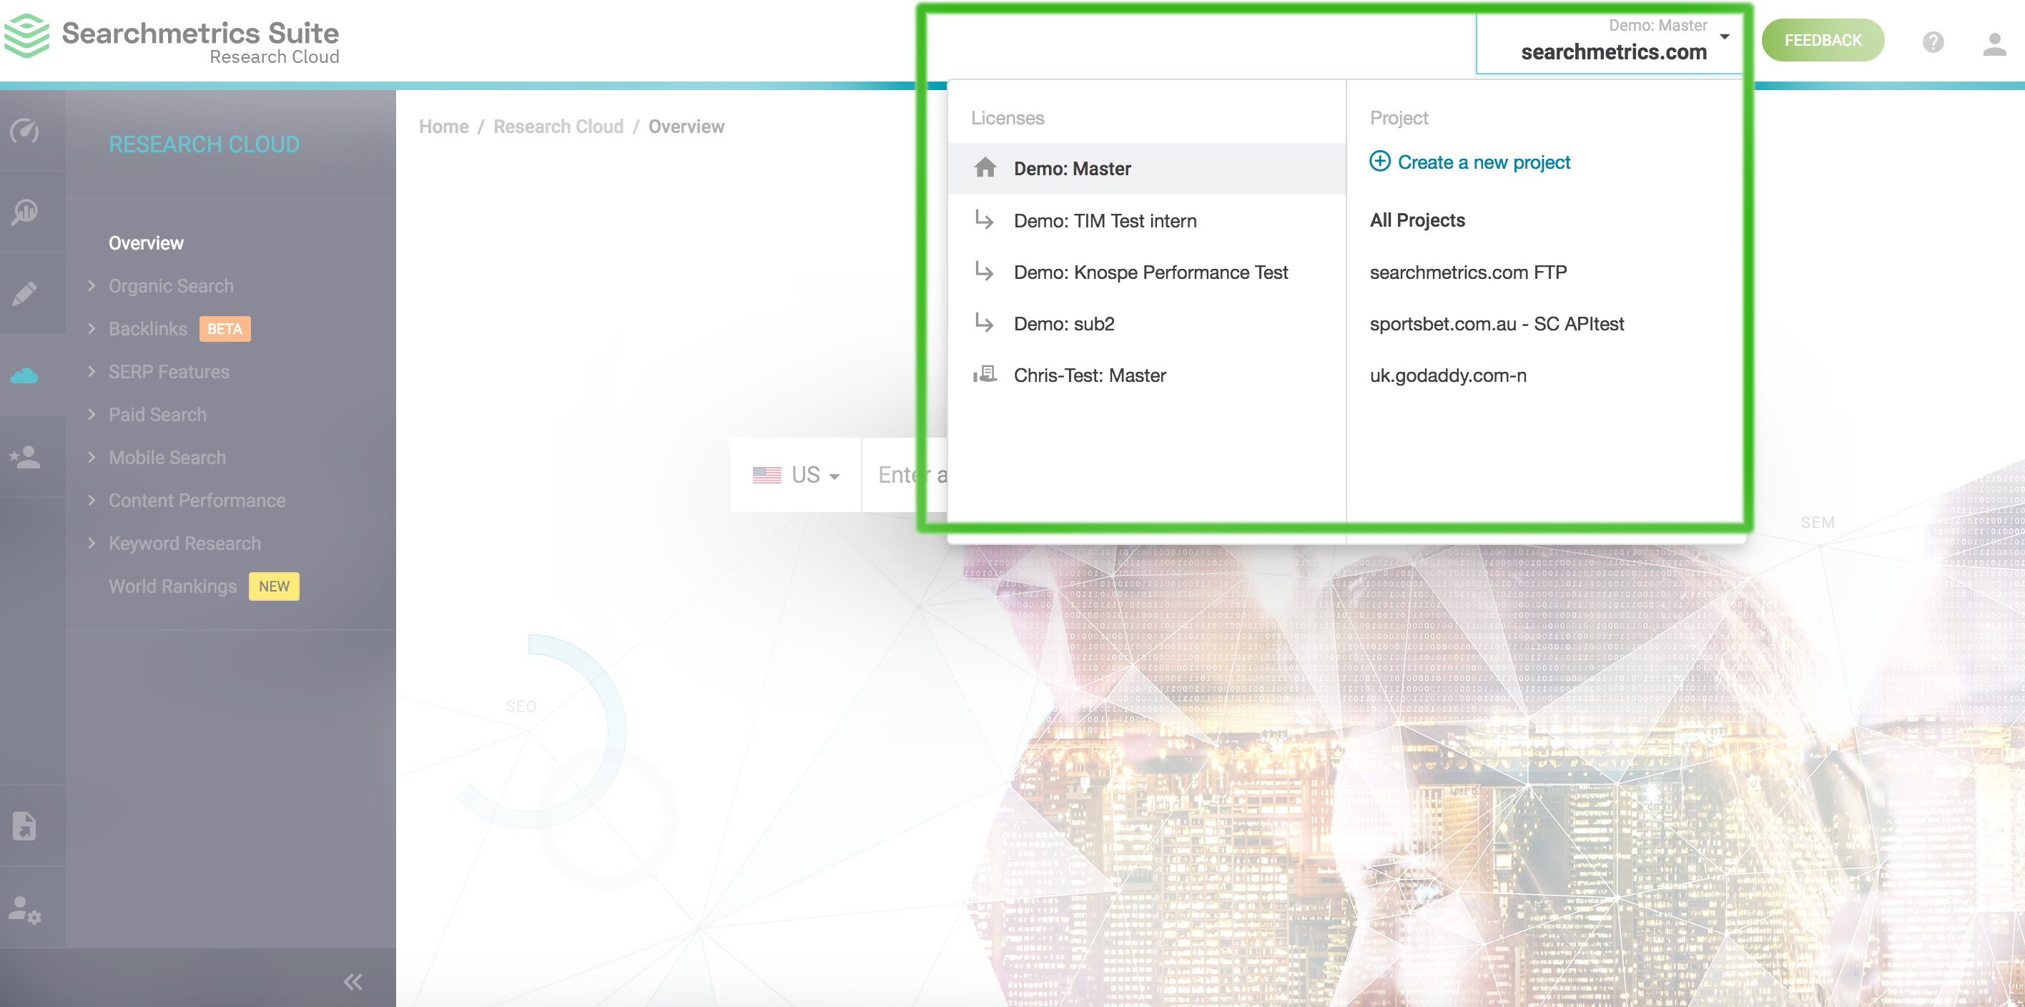Click the NEW badge next to World Rankings

(274, 586)
